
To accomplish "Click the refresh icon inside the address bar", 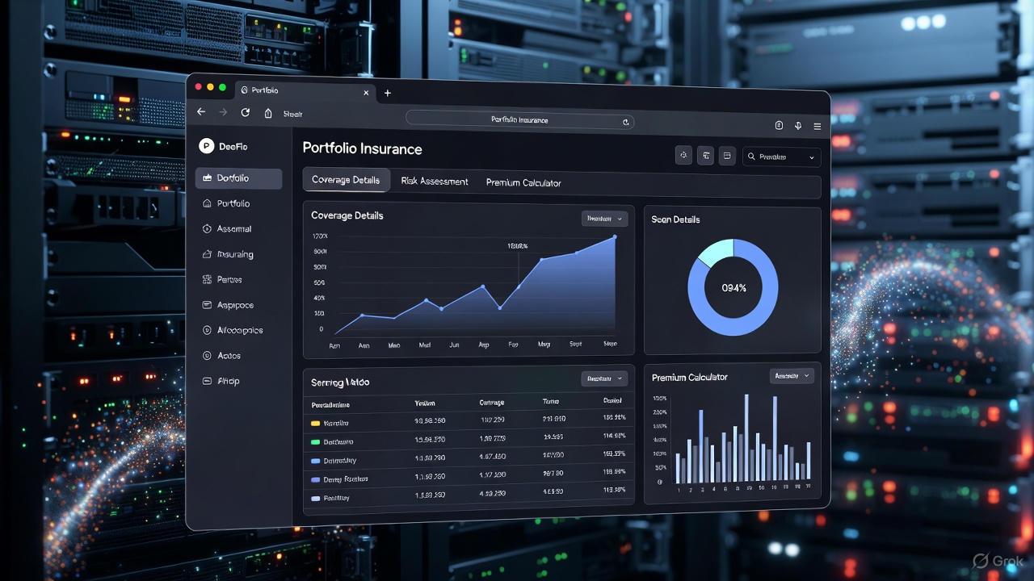I will click(625, 122).
